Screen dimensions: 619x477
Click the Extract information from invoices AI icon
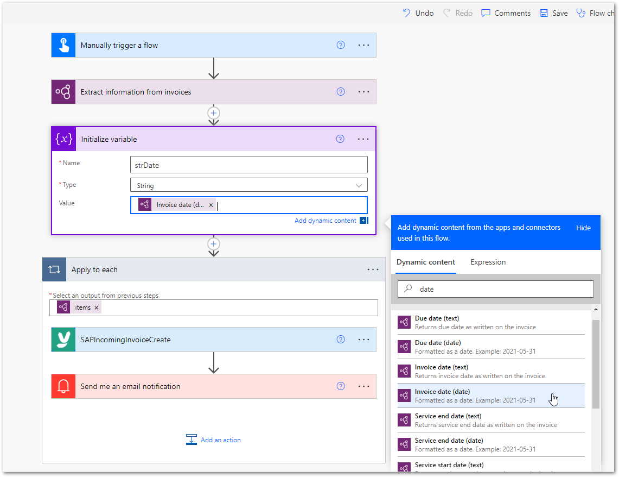click(63, 92)
